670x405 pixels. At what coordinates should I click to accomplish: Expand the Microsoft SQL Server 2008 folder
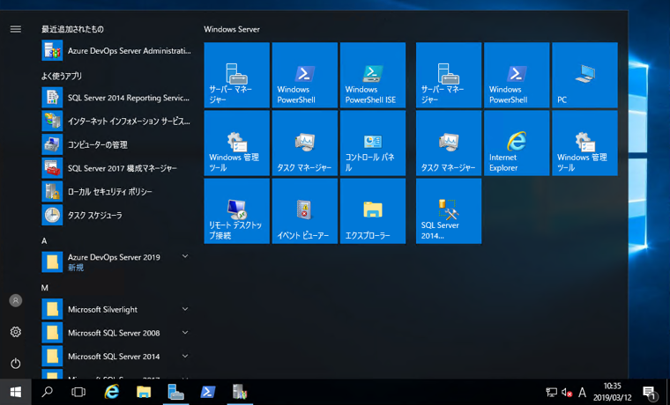[x=116, y=333]
